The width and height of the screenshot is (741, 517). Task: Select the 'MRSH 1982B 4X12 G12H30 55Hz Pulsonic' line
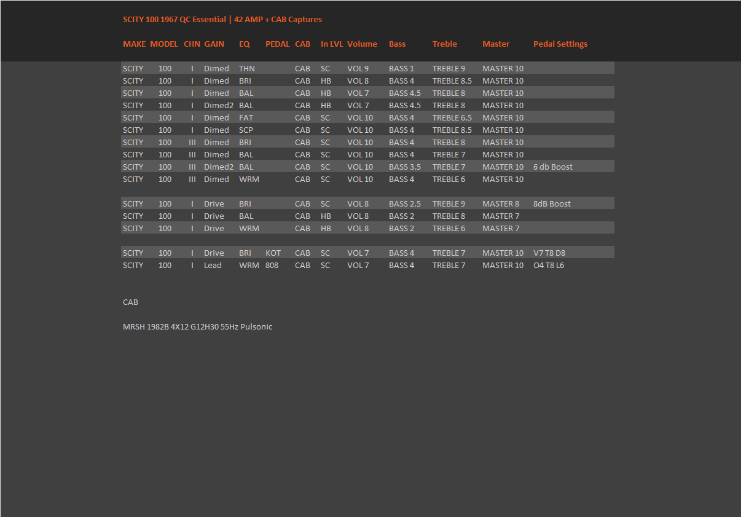click(197, 326)
